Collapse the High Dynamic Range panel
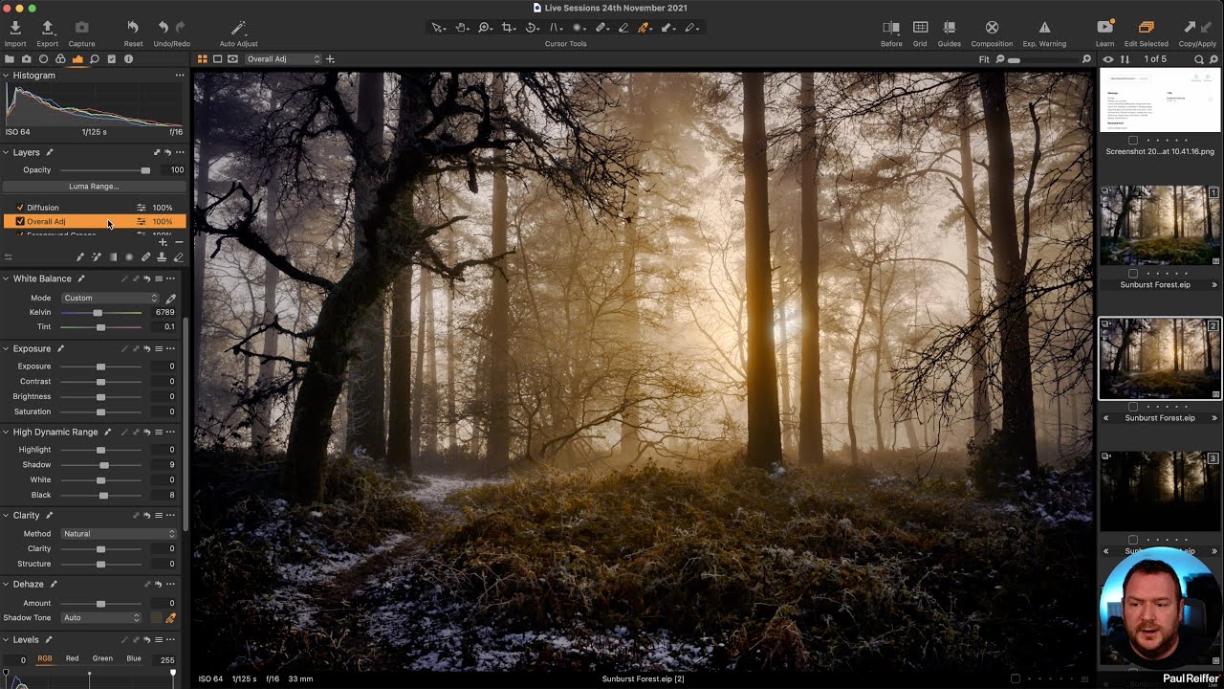The image size is (1224, 689). coord(6,433)
